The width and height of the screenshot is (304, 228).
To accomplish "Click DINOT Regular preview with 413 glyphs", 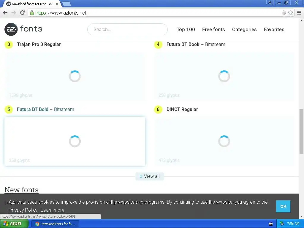I will [x=224, y=141].
